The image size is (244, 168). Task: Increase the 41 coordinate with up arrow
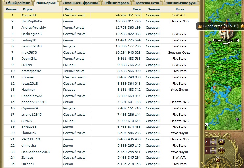[x=212, y=140]
